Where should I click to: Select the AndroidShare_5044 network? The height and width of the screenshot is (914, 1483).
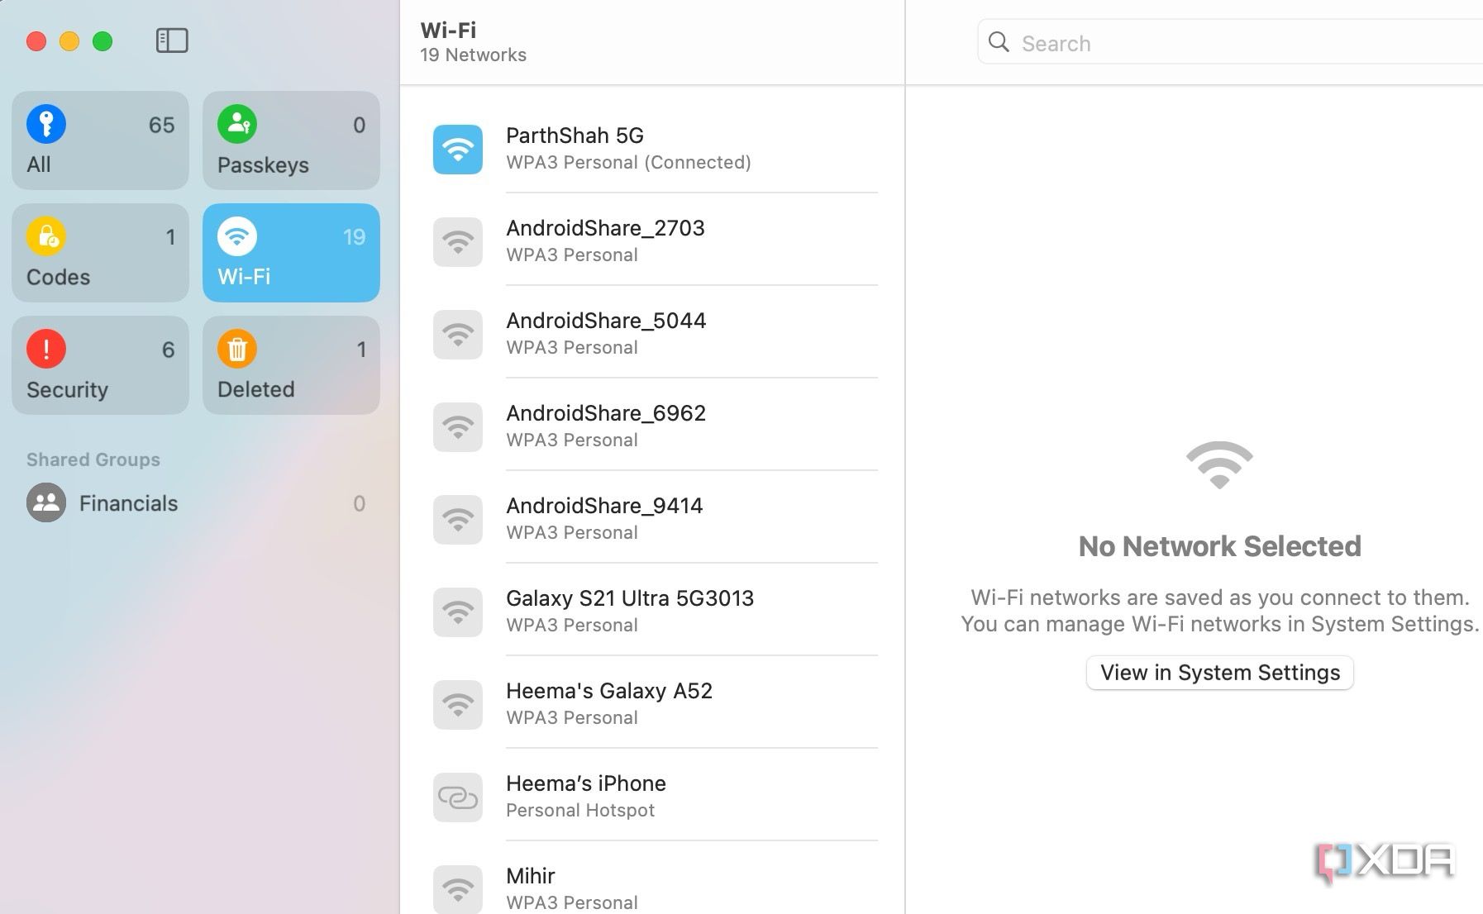653,334
